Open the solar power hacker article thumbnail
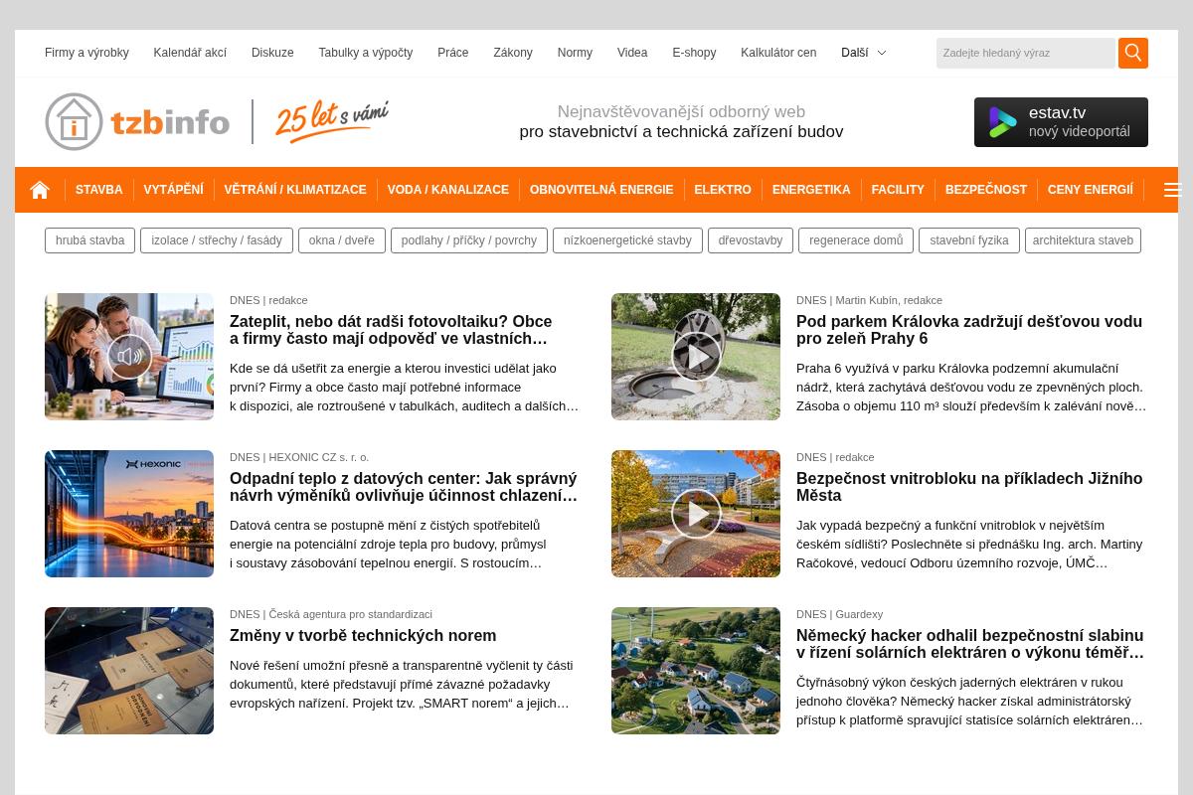The image size is (1193, 795). point(696,671)
